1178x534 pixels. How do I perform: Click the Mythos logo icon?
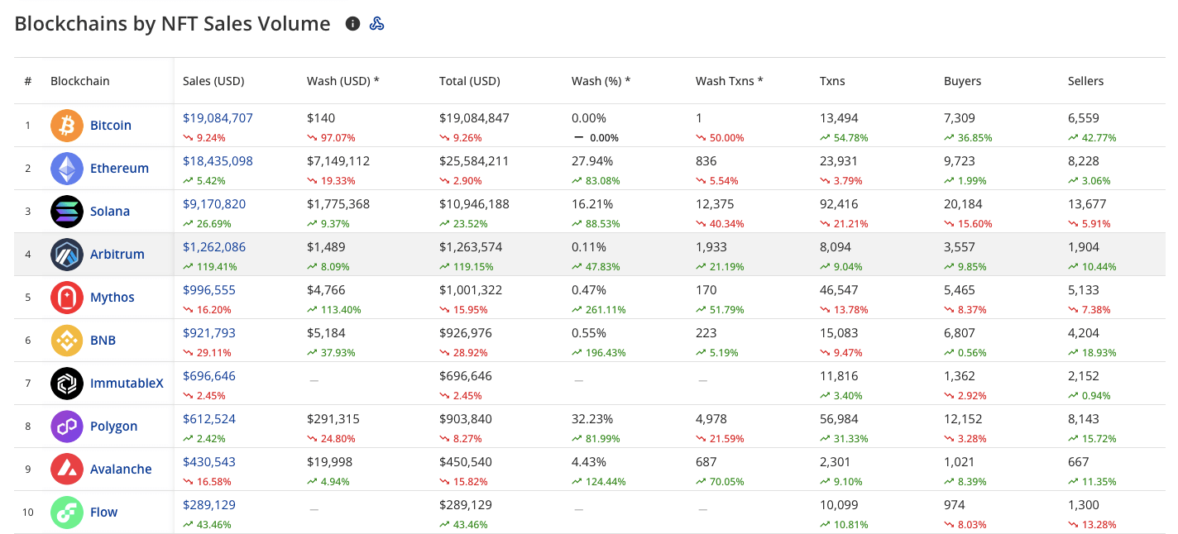click(x=67, y=298)
